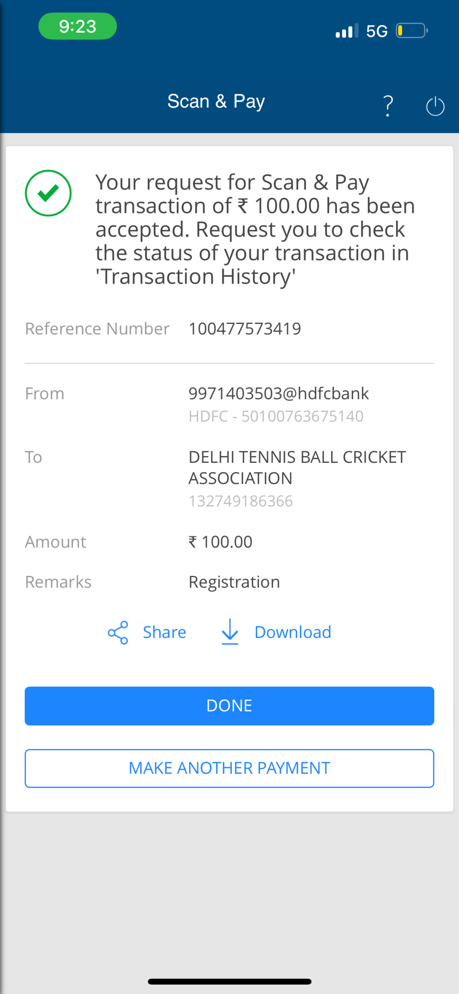This screenshot has height=994, width=459.
Task: Tap the battery status icon
Action: click(x=411, y=31)
